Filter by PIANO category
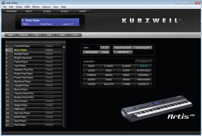Viewport: 202px width, 136px height. (91, 66)
